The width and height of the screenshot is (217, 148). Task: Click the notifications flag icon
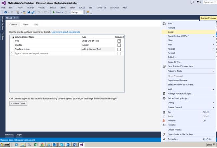198,2
